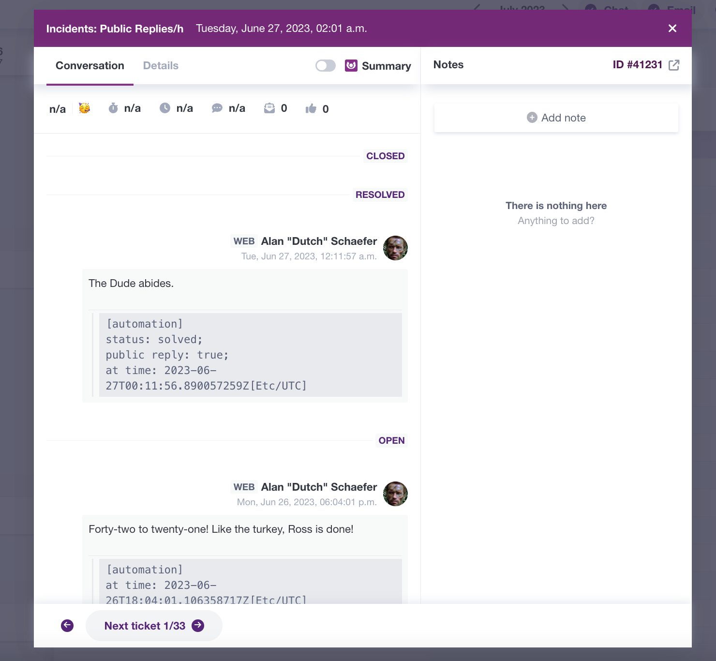Click WEB badge on Jun 26 message
This screenshot has width=716, height=661.
[244, 487]
